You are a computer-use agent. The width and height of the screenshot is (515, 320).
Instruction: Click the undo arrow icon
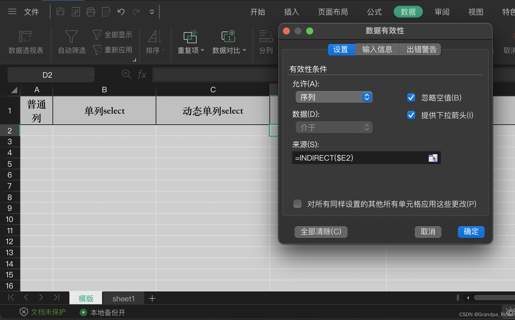[x=121, y=12]
